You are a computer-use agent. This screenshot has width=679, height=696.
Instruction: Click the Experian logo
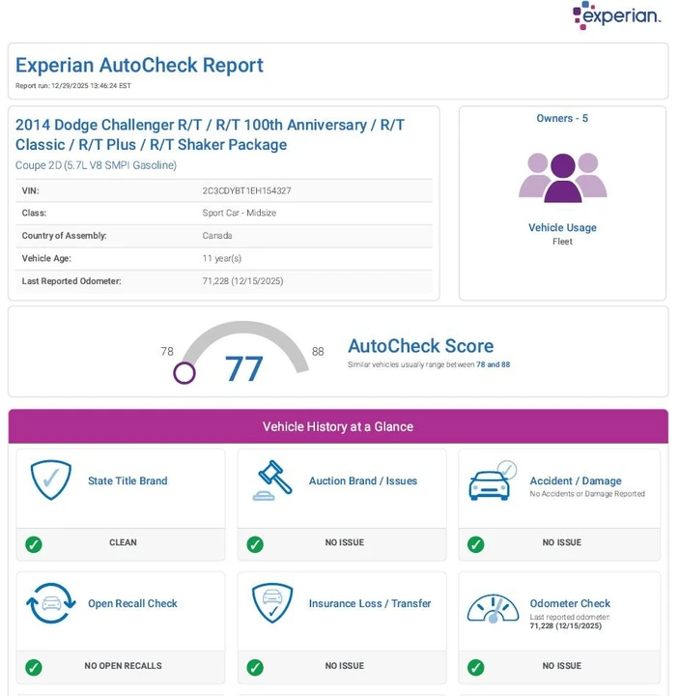[616, 15]
